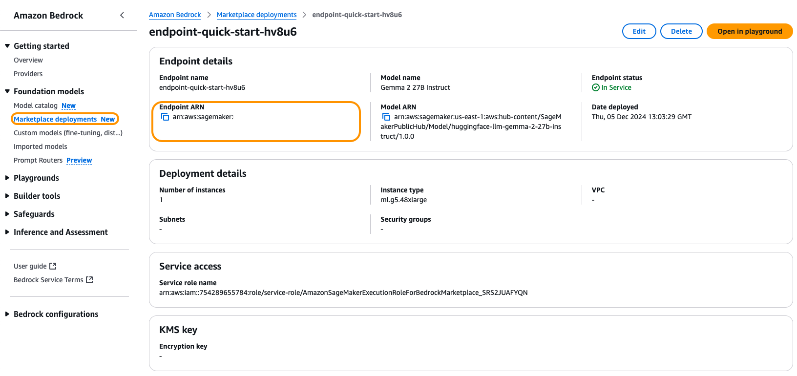Open Marketplace deployments in the sidebar
The height and width of the screenshot is (376, 797).
(55, 119)
